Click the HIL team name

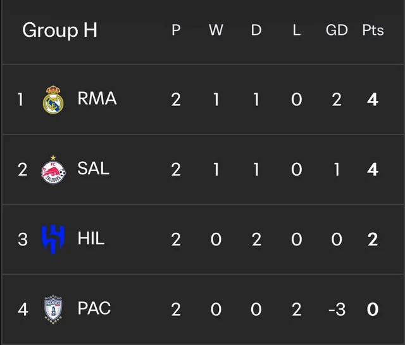91,238
